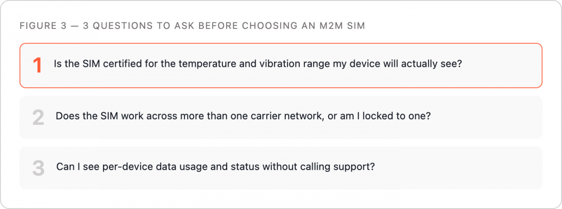
Task: Click the text asking about multiple carrier networks
Action: tap(243, 116)
